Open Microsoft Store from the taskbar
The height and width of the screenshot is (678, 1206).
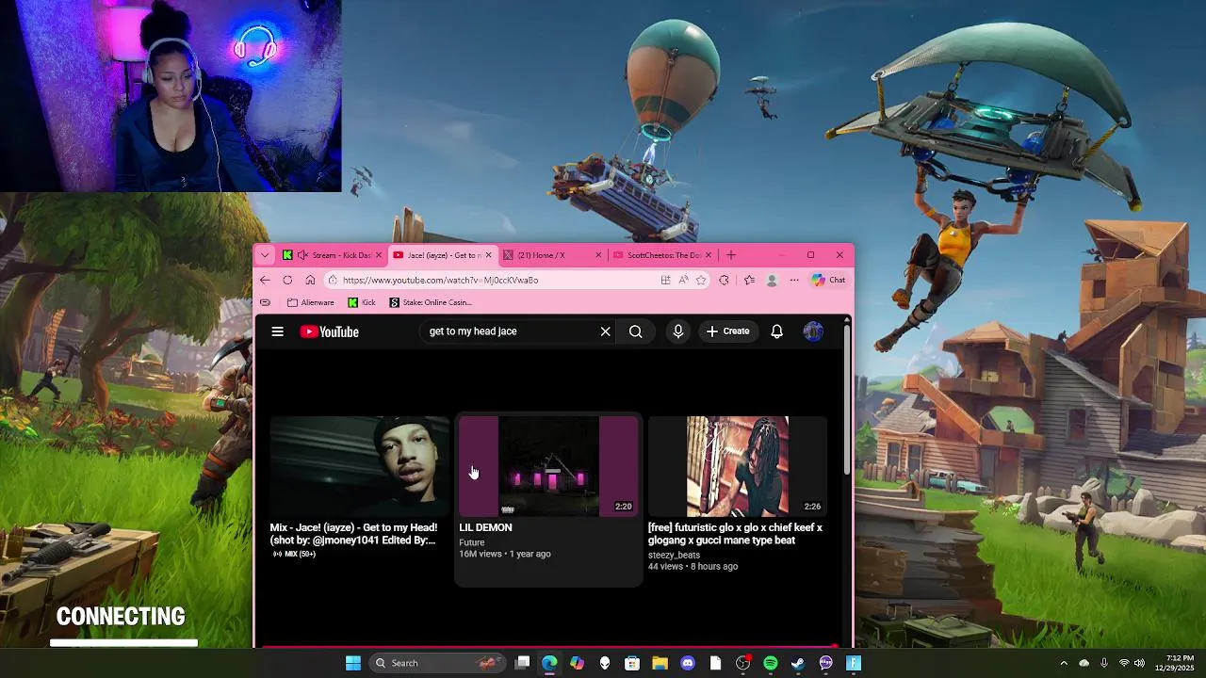point(632,663)
